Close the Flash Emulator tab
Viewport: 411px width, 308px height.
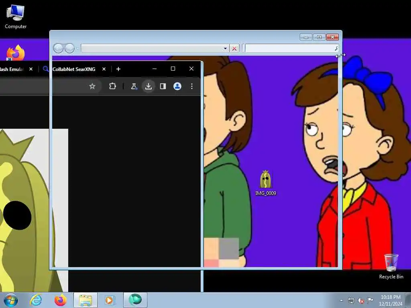tap(31, 69)
